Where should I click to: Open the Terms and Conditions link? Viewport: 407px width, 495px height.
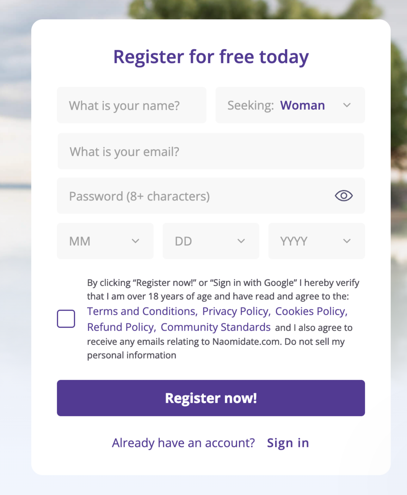point(141,311)
